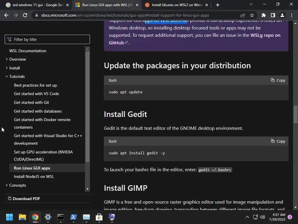Close the Install Ubuntu on WSL2 tab
Screen dimensions: 298x224
[x=207, y=5]
